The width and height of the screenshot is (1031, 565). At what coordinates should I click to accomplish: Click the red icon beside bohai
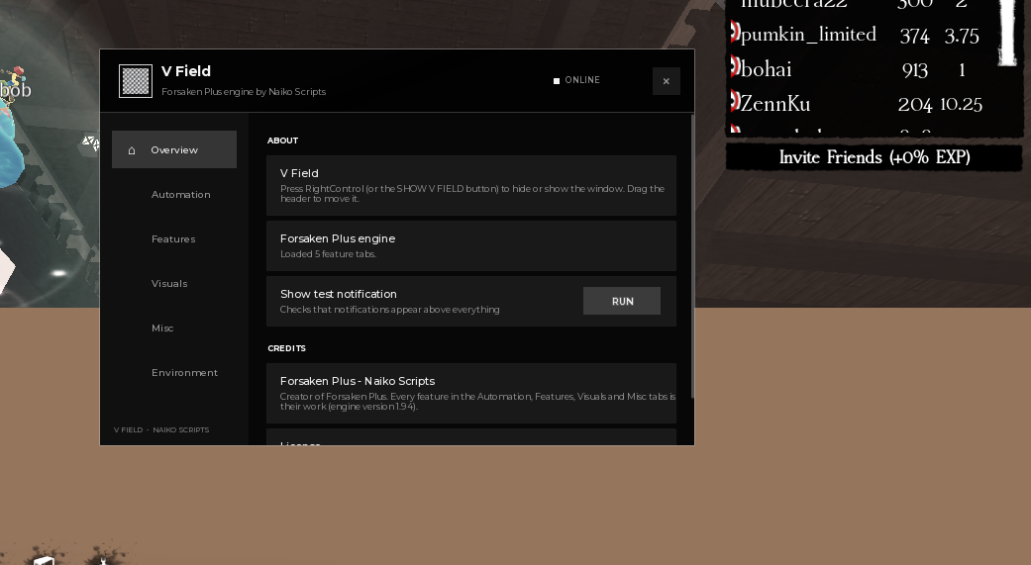point(735,66)
